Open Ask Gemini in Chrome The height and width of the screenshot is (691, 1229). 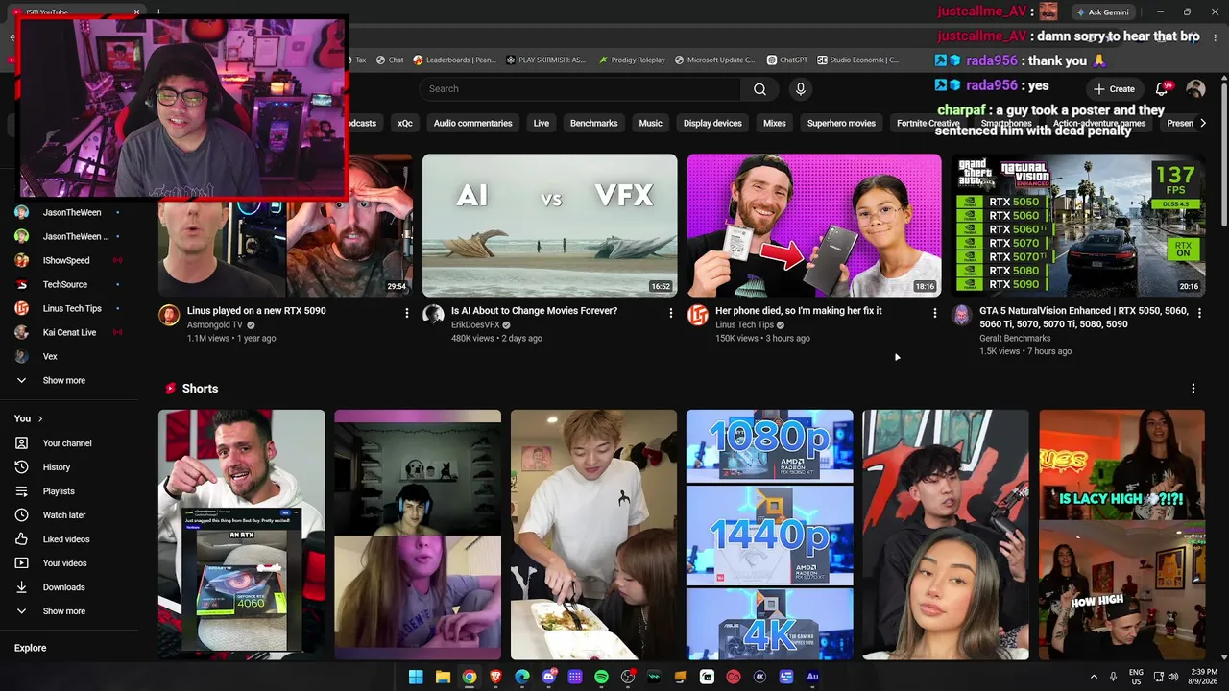tap(1102, 12)
